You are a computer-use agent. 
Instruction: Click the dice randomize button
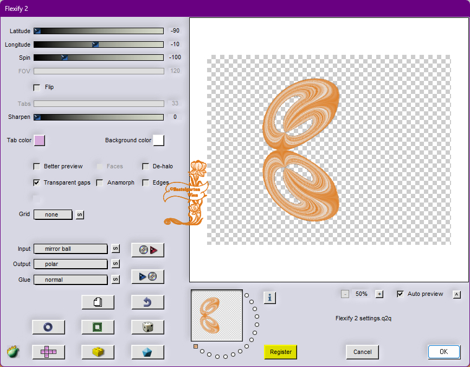coord(147,327)
